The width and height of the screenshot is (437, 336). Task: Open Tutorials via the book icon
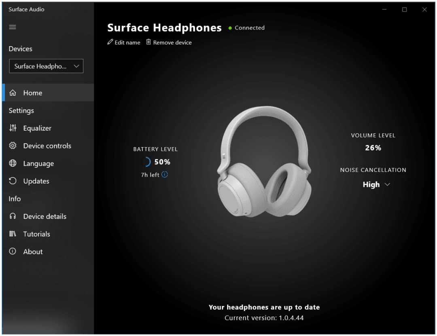[13, 234]
